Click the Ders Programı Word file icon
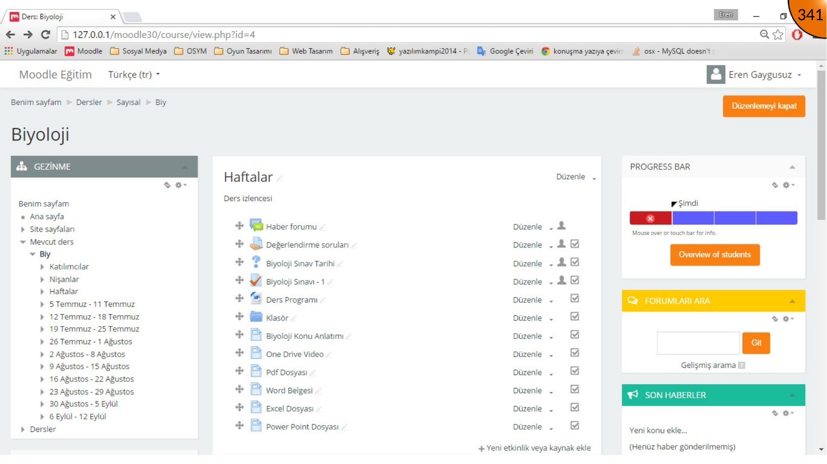This screenshot has height=464, width=827. coord(256,298)
